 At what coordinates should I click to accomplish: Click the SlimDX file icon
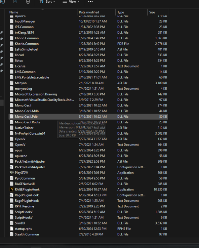point(12,223)
